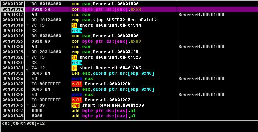This screenshot has width=258, height=132.
Task: Select address 00401347
Action: pyautogui.click(x=13, y=111)
